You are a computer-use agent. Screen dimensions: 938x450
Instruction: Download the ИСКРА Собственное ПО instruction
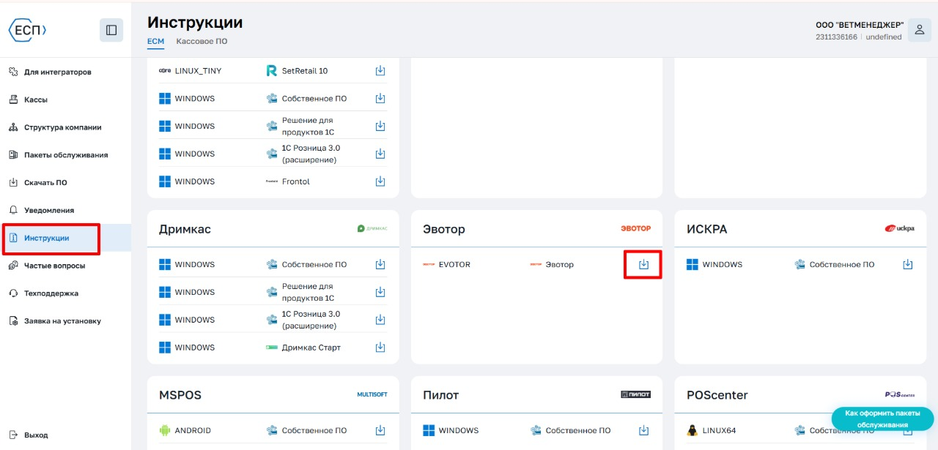tap(908, 264)
